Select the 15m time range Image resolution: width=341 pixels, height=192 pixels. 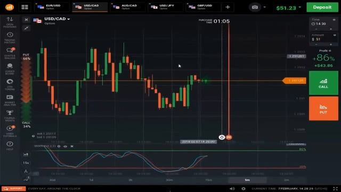click(208, 180)
